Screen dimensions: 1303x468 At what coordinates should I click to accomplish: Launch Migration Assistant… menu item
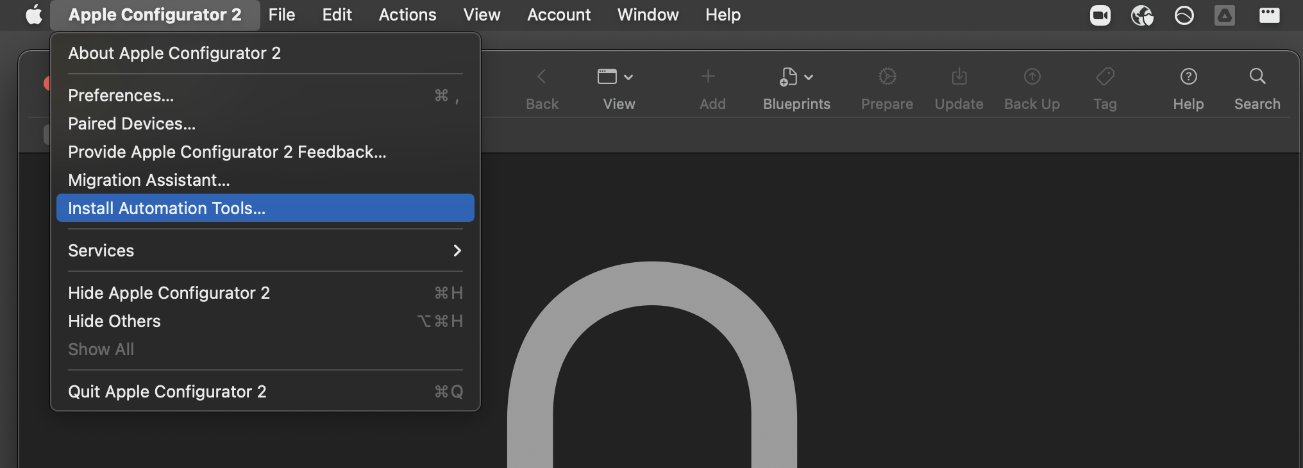pos(265,180)
